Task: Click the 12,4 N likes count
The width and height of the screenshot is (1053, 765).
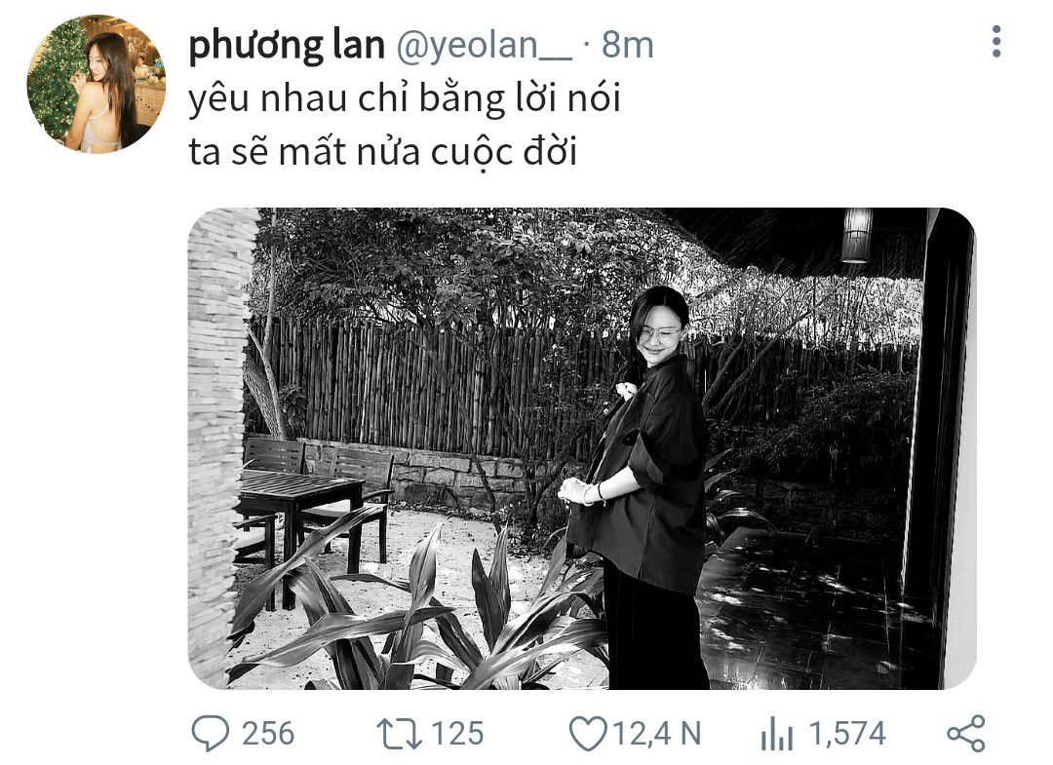Action: (x=657, y=733)
